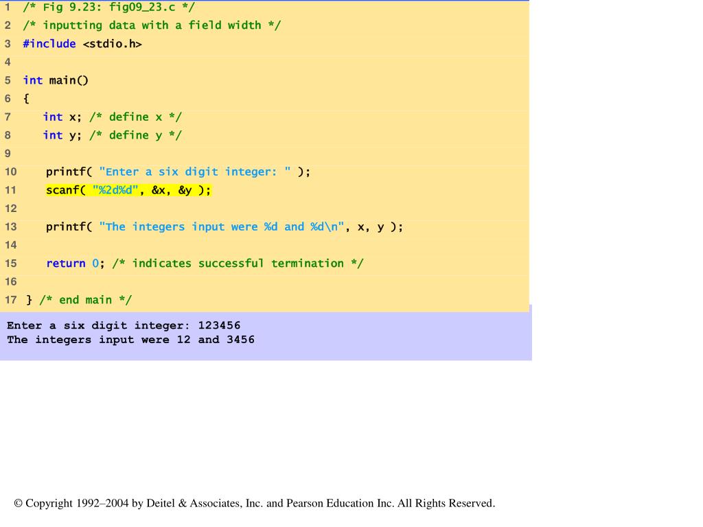Click printf on line 10
The height and width of the screenshot is (527, 703).
pyautogui.click(x=66, y=172)
